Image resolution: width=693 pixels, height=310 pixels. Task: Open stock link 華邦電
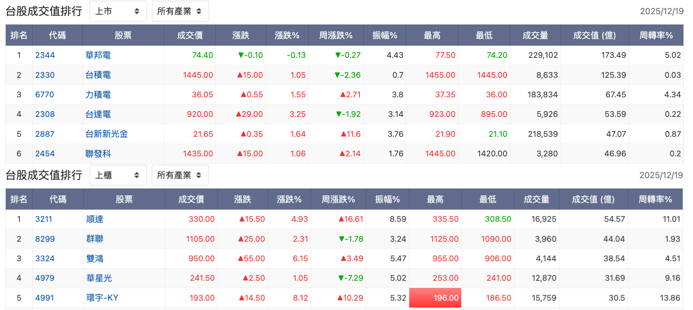[98, 55]
